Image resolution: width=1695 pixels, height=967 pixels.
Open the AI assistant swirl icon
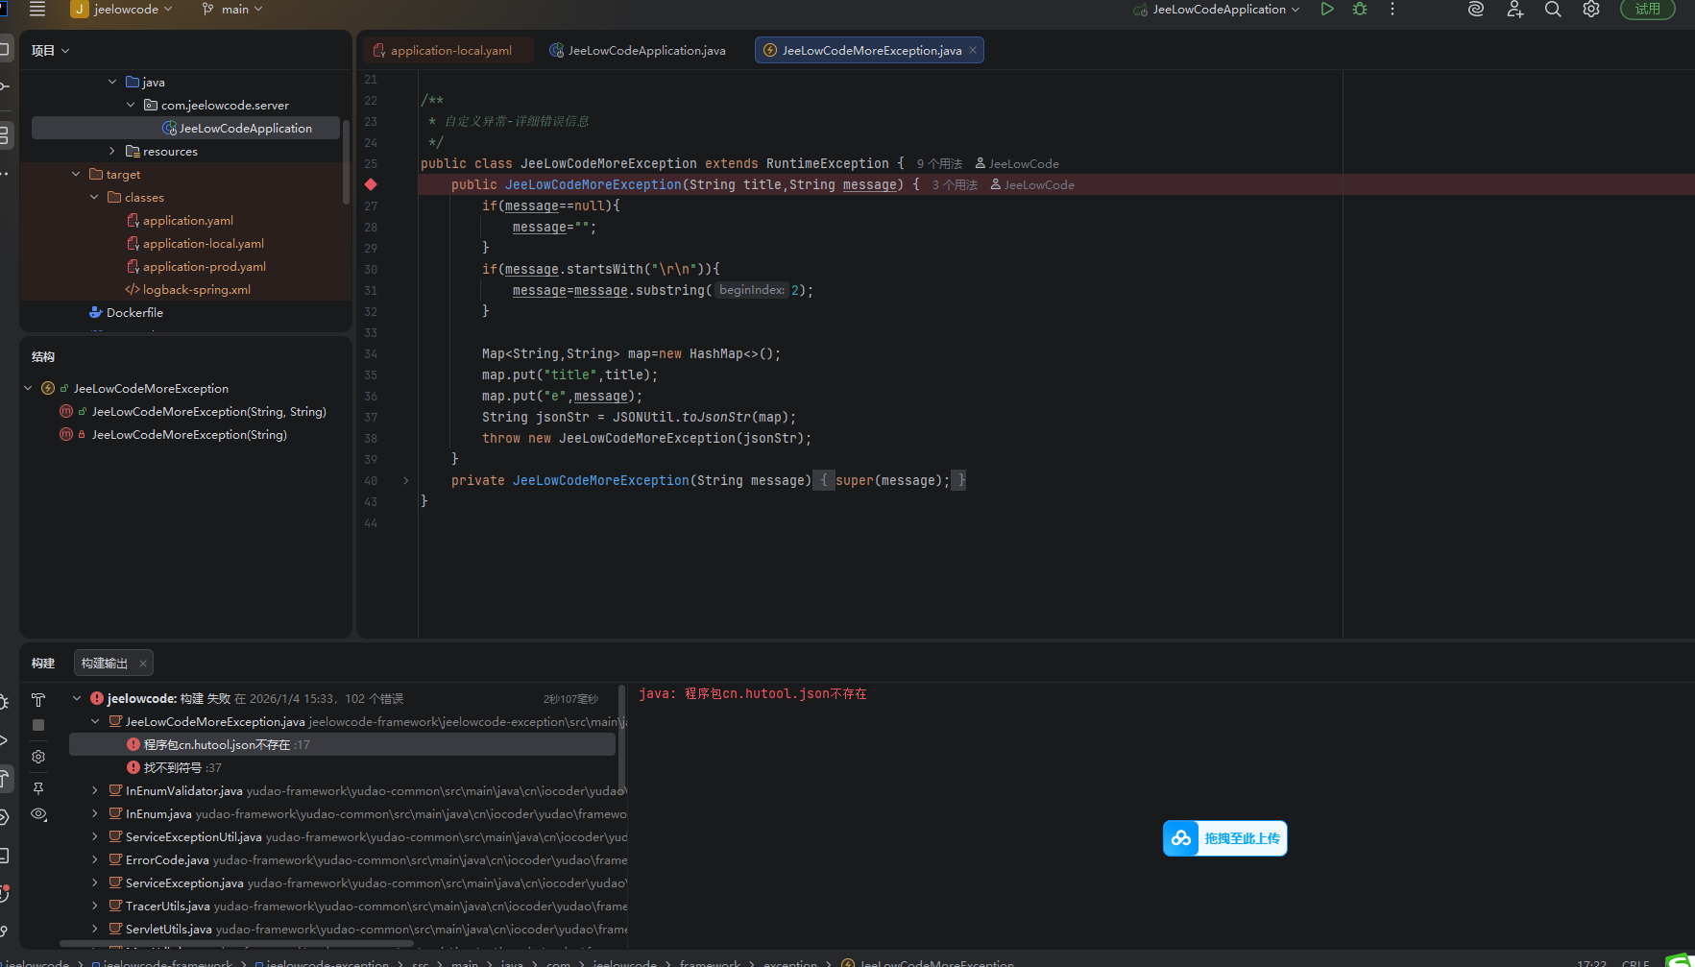[1476, 10]
